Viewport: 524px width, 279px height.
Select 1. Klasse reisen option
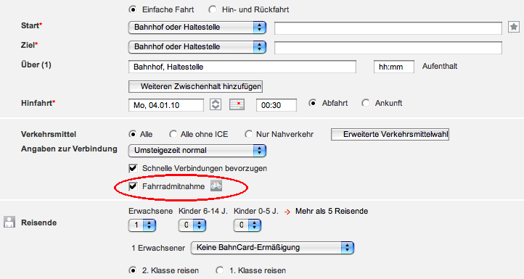click(x=220, y=270)
